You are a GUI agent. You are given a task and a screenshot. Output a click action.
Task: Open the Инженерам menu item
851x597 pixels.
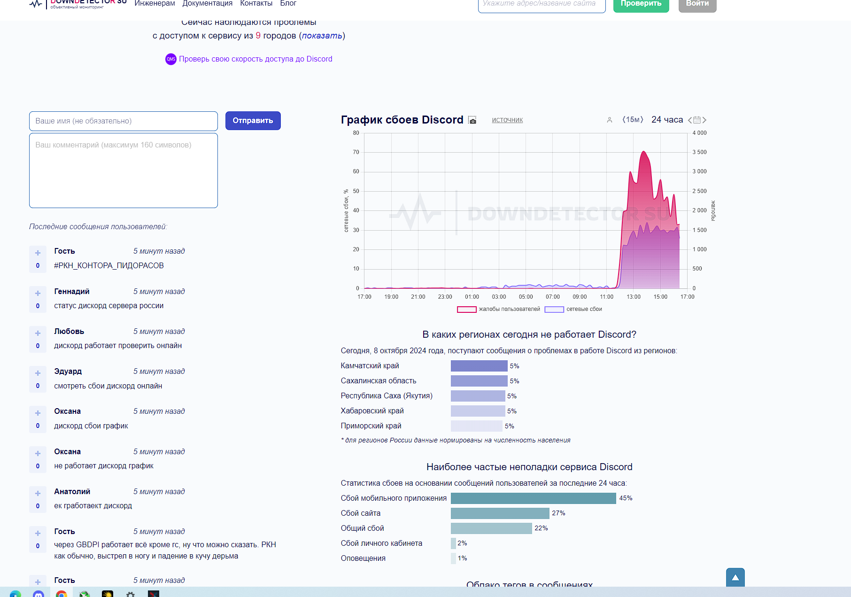coord(155,4)
